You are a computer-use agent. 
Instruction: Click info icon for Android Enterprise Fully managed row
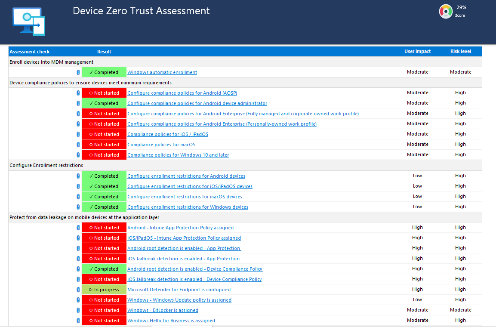click(78, 114)
